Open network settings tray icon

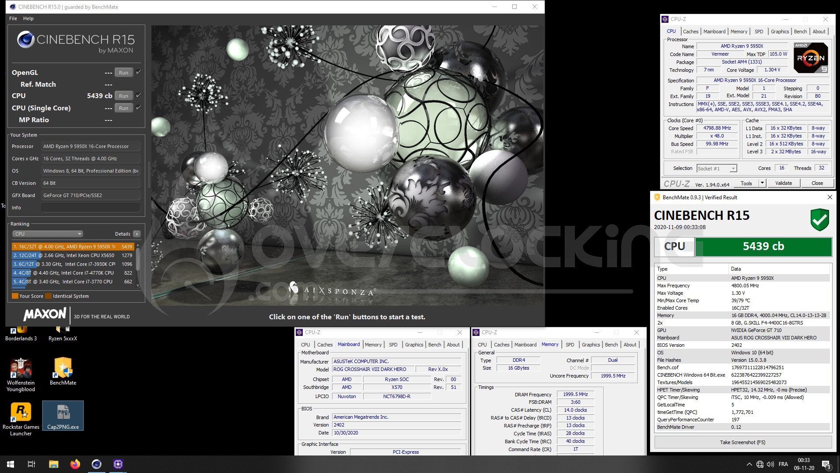click(760, 464)
